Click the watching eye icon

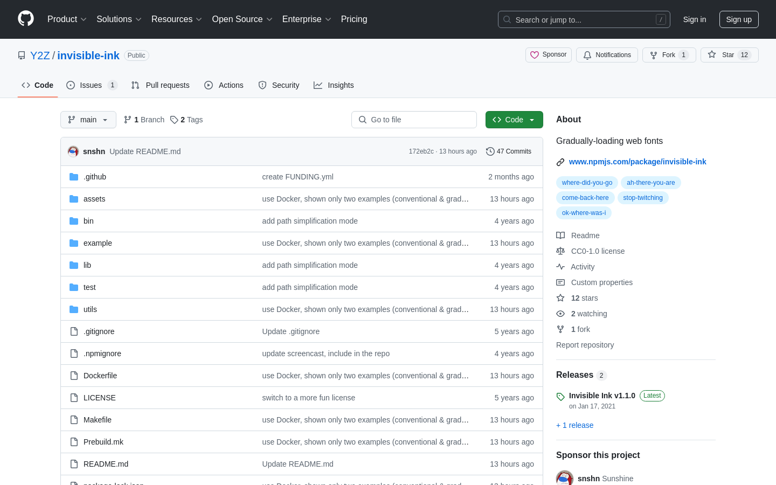[560, 314]
